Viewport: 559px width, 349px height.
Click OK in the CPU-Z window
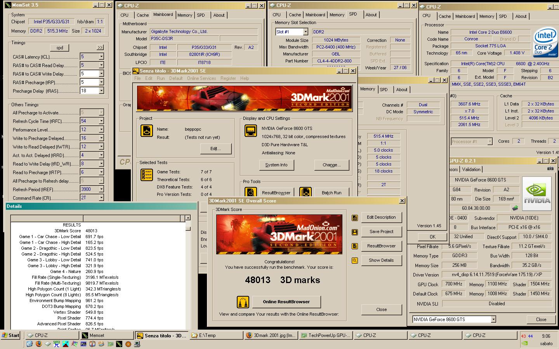pos(432,237)
